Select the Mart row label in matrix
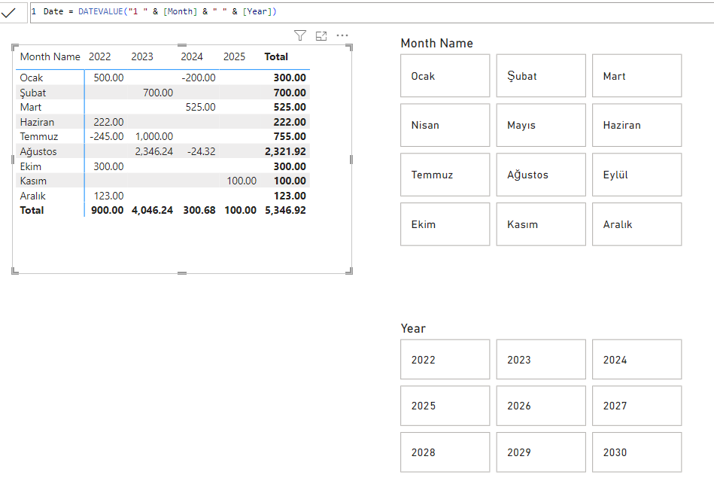 tap(31, 107)
